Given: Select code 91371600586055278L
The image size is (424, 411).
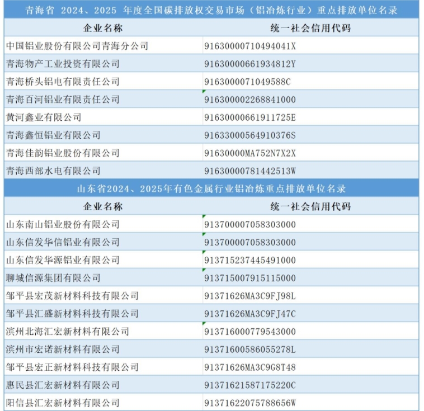Looking at the screenshot, I should (310, 349).
